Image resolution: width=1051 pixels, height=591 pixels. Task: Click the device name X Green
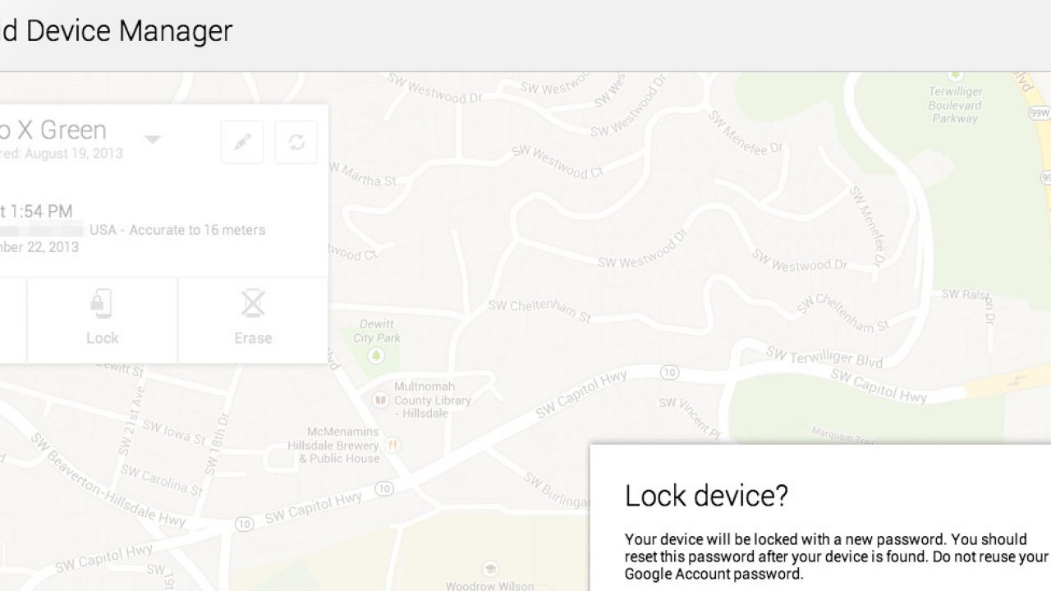(x=53, y=130)
